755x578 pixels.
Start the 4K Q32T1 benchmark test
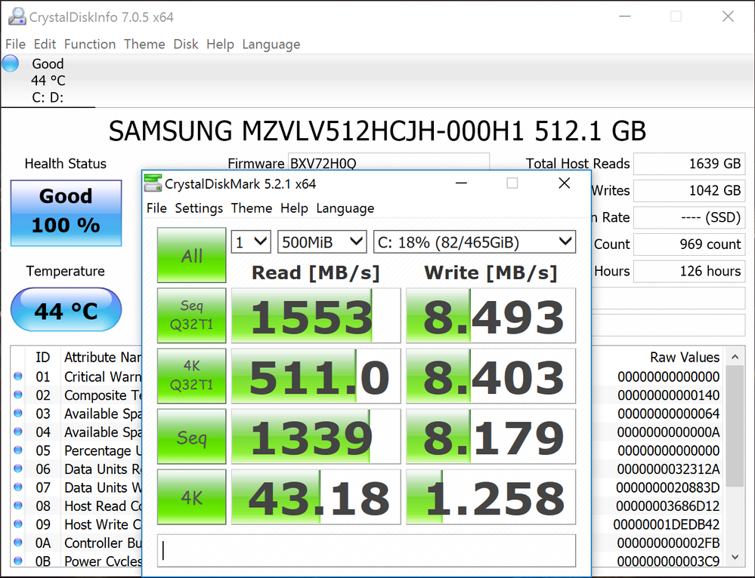pos(191,376)
